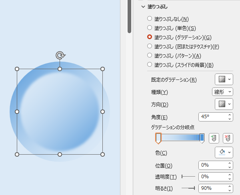Screen dimensions: 240x195
Task: Click the rotation handle above the circle
Action: click(x=60, y=55)
